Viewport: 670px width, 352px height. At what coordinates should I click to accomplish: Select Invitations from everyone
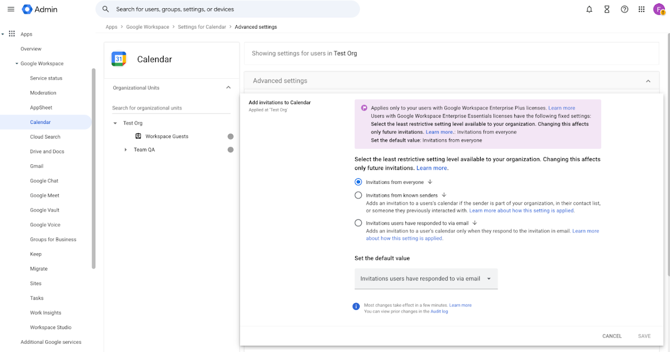point(358,182)
